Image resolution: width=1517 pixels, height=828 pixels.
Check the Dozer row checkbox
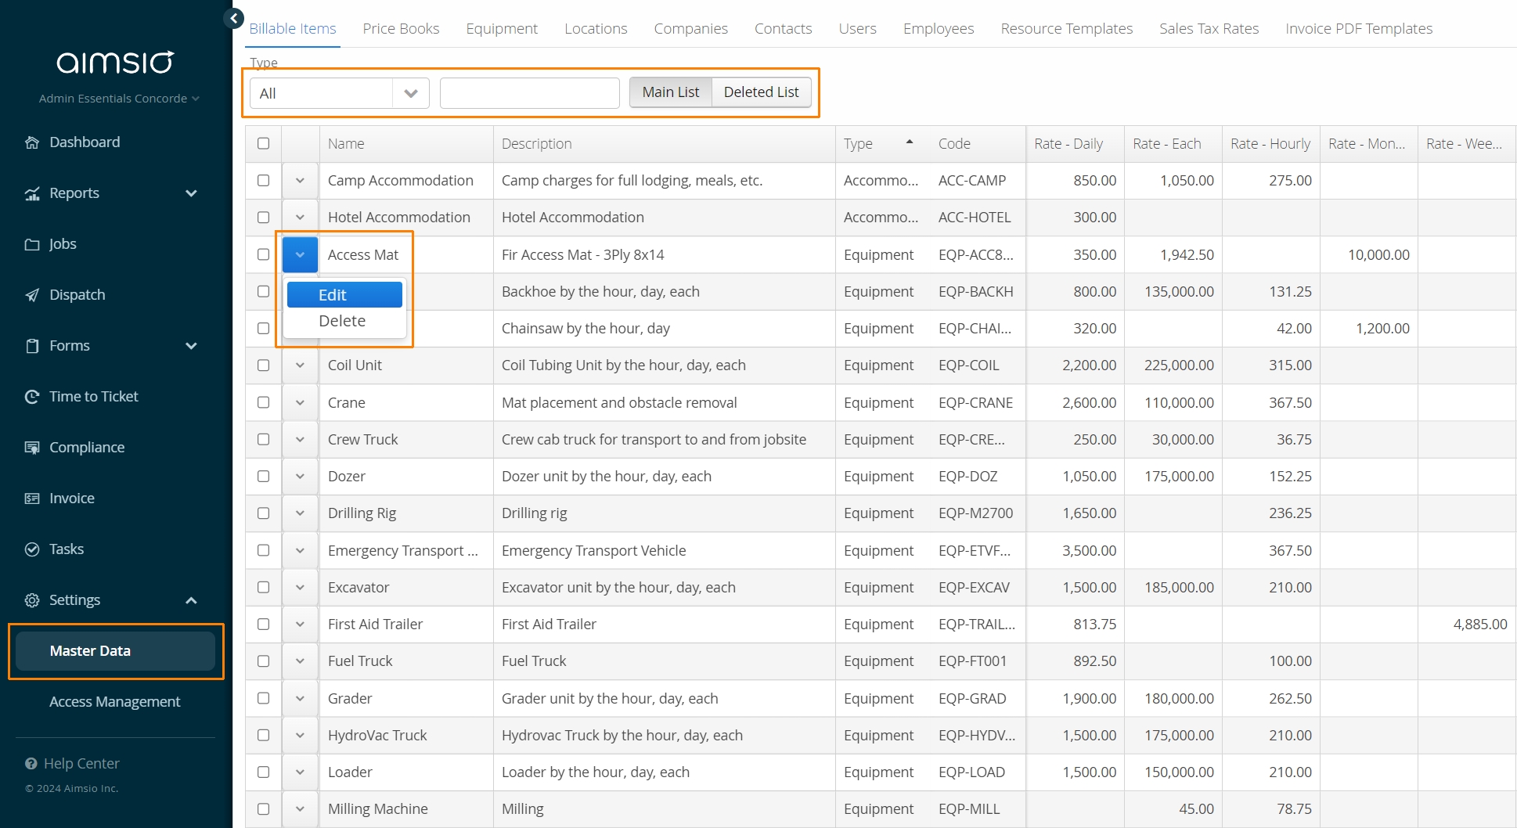pyautogui.click(x=264, y=477)
